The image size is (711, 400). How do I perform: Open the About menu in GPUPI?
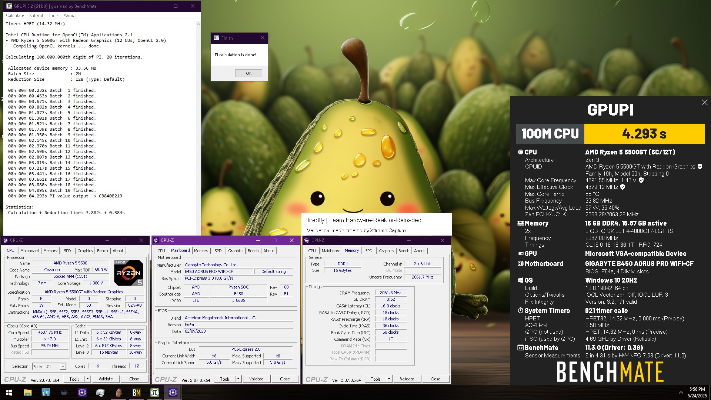click(70, 16)
